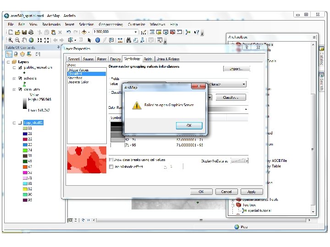Select Stretched in the Show list

tap(75, 78)
